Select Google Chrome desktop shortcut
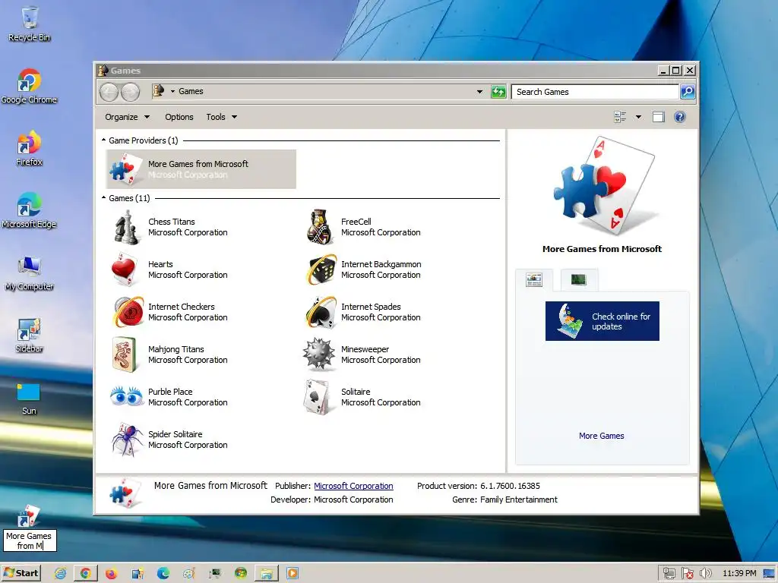This screenshot has width=778, height=583. pos(30,87)
